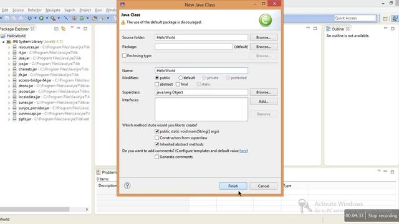
Task: Click the Open Perspective icon
Action: (x=385, y=18)
